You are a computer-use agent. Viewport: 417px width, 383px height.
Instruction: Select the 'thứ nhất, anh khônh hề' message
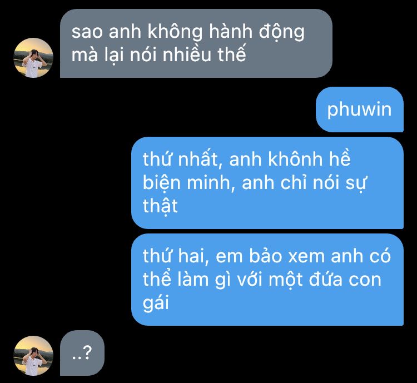(x=267, y=183)
